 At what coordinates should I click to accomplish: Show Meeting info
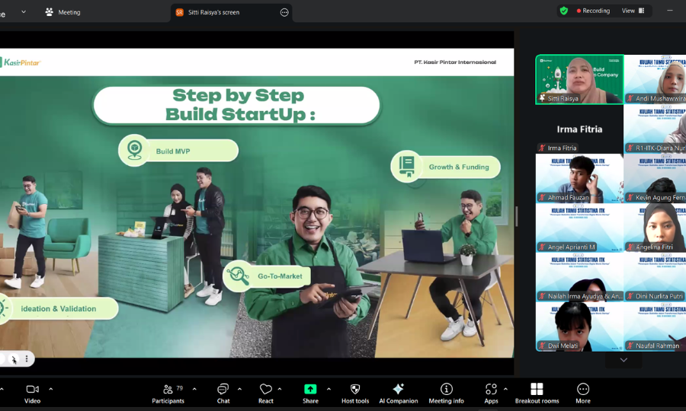click(x=446, y=393)
